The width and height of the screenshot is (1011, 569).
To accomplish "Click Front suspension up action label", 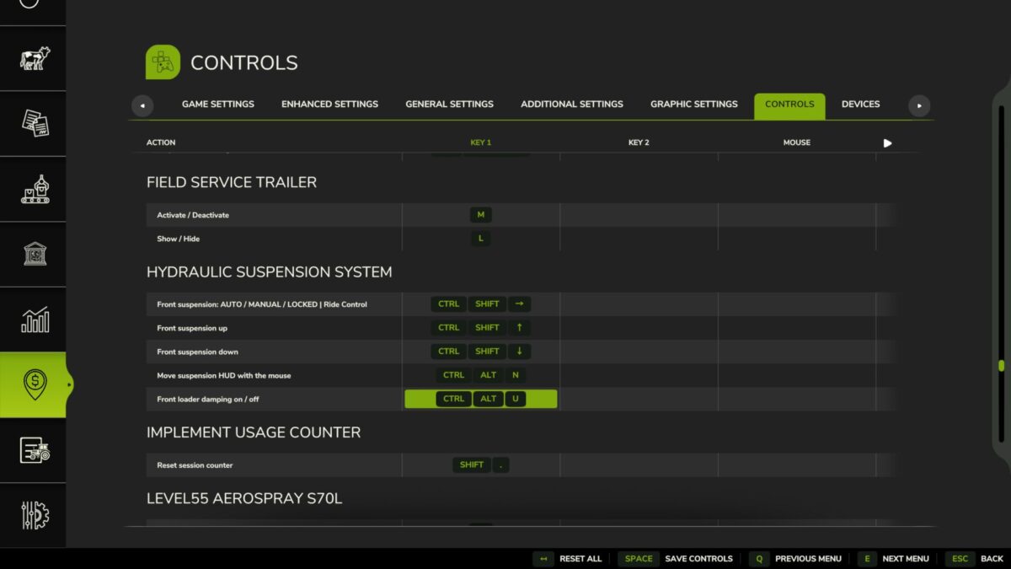I will pyautogui.click(x=192, y=328).
